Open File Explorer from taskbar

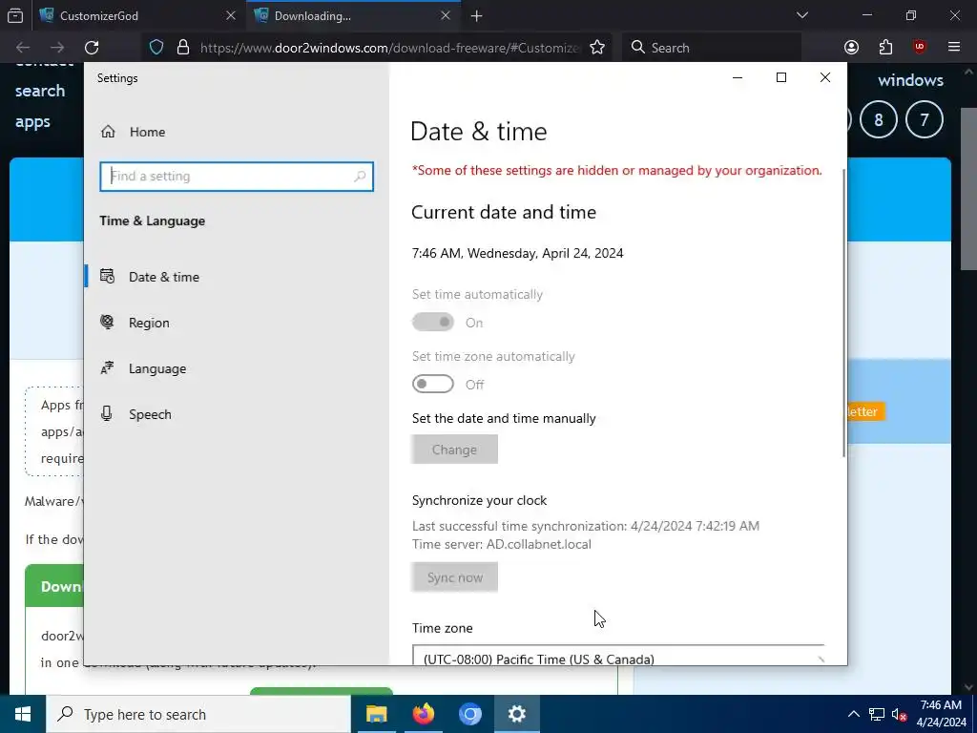376,714
